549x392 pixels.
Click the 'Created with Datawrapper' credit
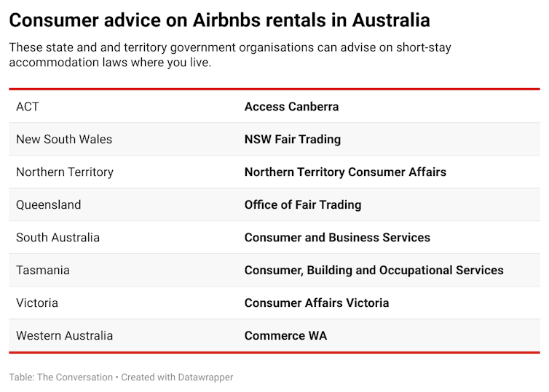177,377
